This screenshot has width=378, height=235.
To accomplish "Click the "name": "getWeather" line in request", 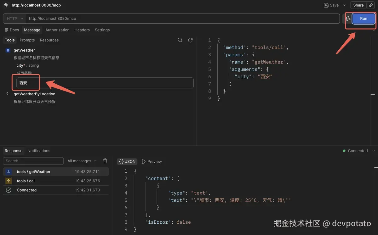I will click(x=259, y=62).
